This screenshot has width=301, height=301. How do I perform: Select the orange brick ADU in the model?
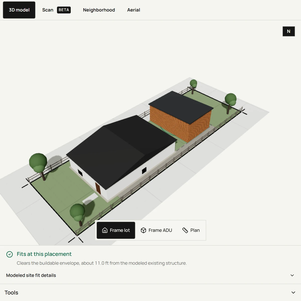[181, 116]
